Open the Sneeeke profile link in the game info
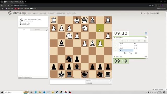Image resolution: width=167 pixels, height=94 pixels. tap(25, 25)
